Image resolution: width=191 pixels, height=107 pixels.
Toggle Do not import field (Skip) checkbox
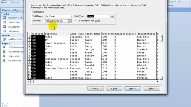click(x=76, y=21)
